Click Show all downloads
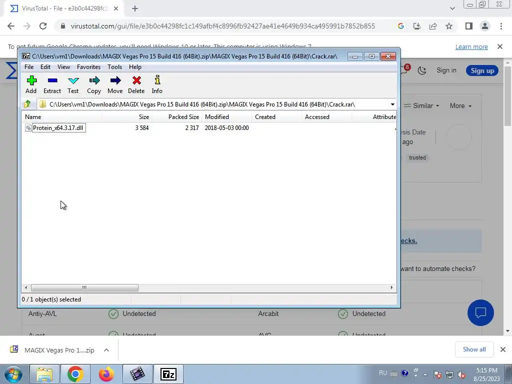 474,349
